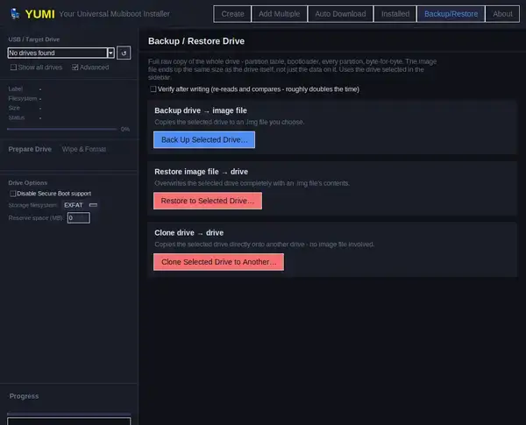Click the 'Backup drive → image file' title
This screenshot has width=526, height=425.
201,110
